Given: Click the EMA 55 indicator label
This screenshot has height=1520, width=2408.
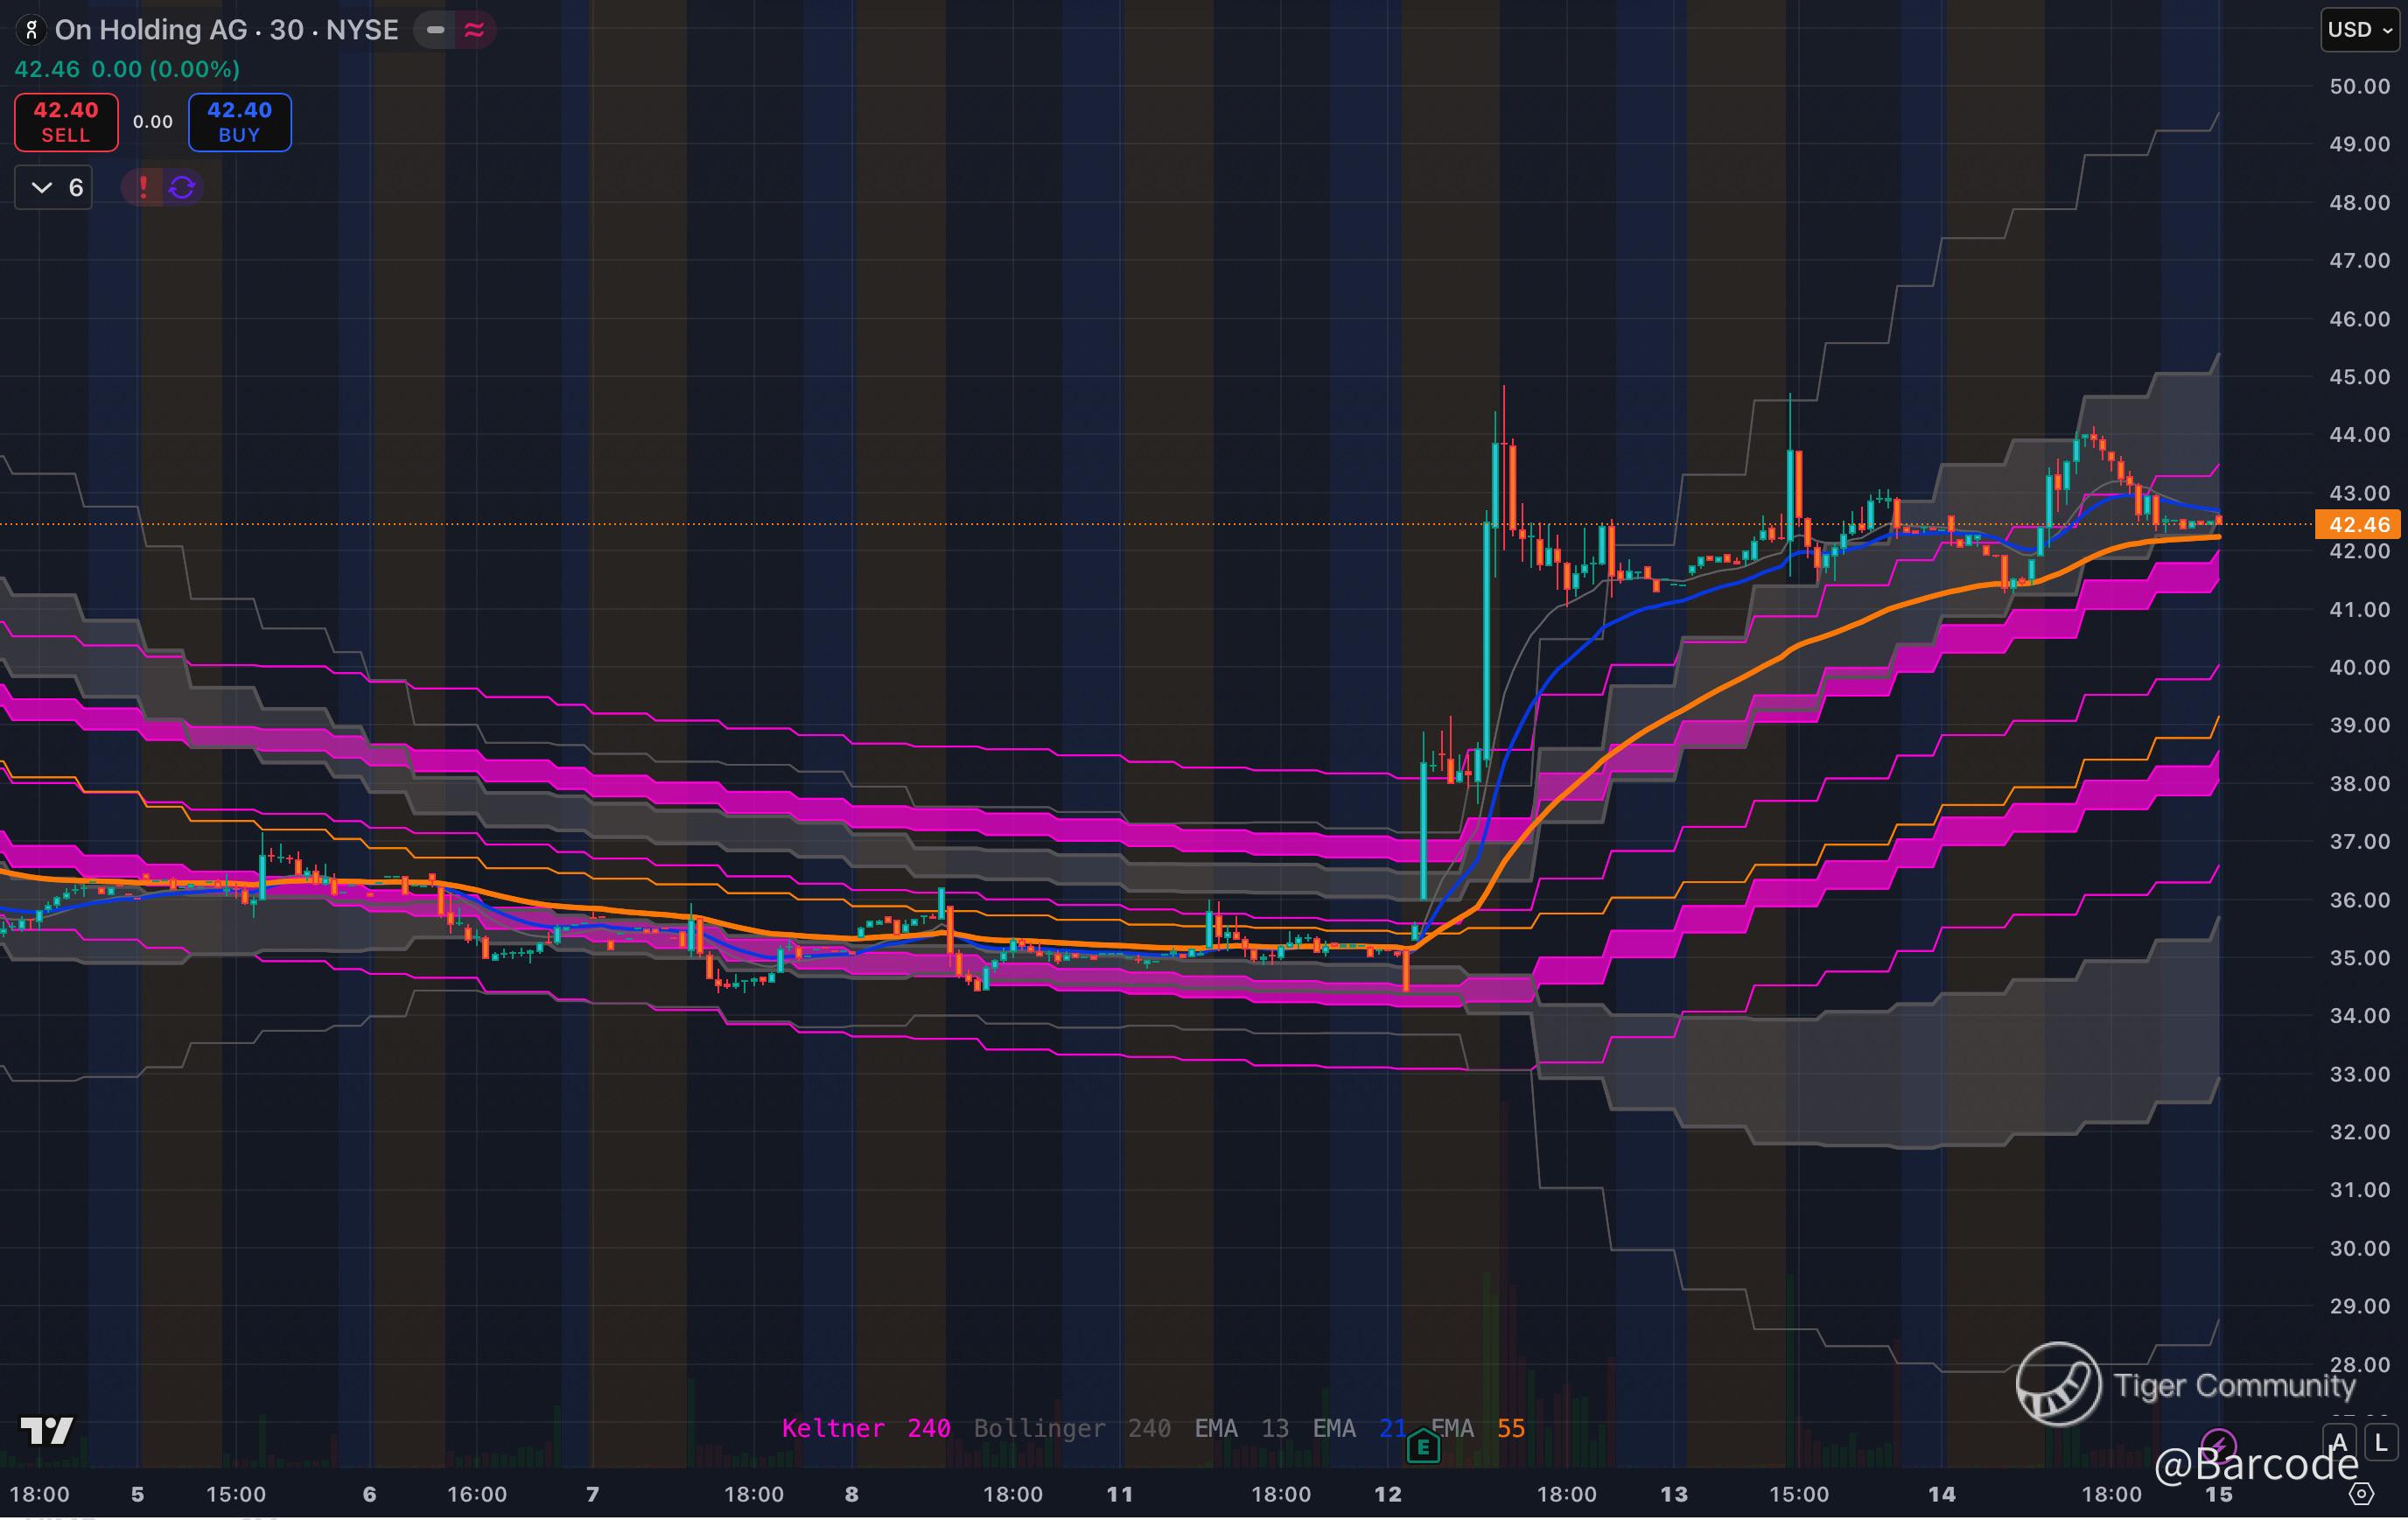Looking at the screenshot, I should coord(1477,1428).
